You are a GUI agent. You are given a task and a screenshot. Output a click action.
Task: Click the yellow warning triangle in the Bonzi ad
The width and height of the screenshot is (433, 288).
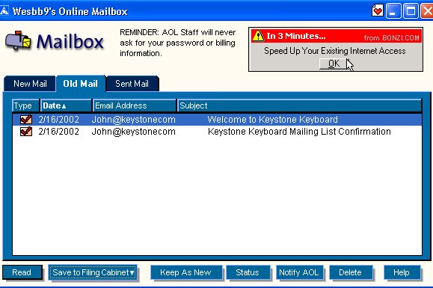coord(258,36)
